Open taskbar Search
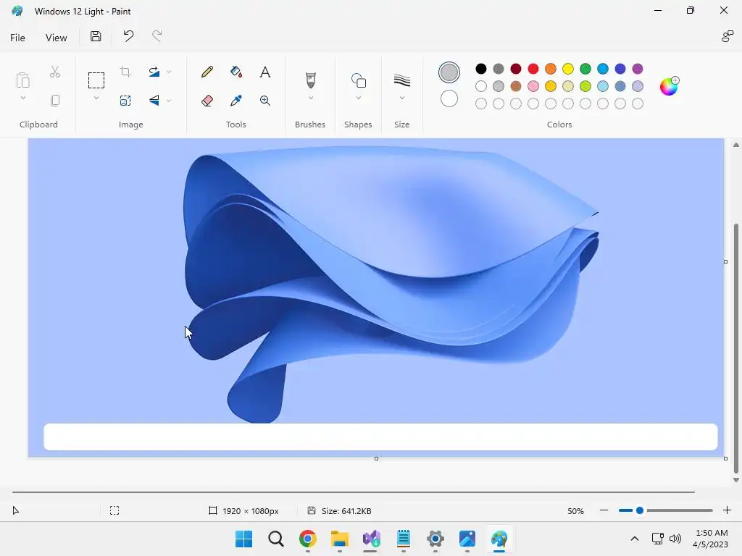The width and height of the screenshot is (742, 556). (276, 539)
